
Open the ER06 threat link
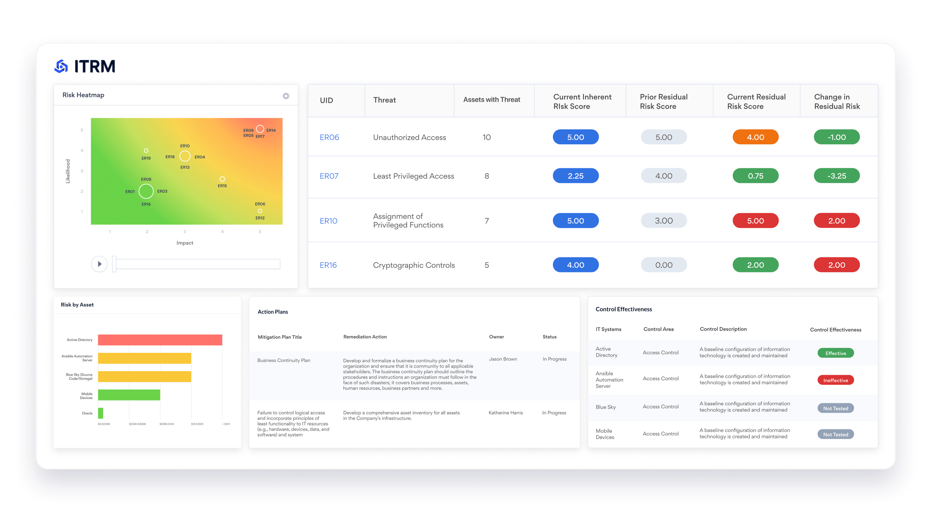click(x=329, y=137)
